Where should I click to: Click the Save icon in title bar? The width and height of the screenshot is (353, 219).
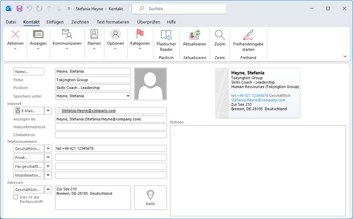(20, 9)
